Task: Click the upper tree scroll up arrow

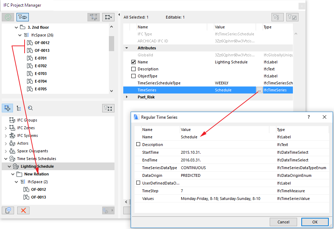Action: [x=111, y=27]
